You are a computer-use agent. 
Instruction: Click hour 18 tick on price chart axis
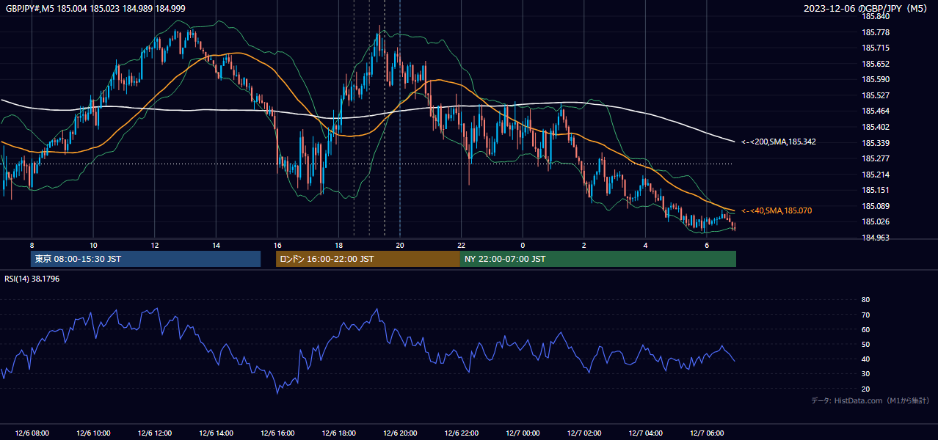tap(338, 245)
